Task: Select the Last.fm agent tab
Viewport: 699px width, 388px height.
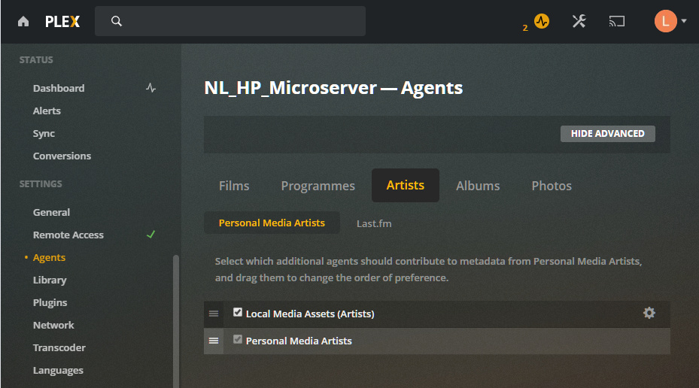Action: (374, 223)
